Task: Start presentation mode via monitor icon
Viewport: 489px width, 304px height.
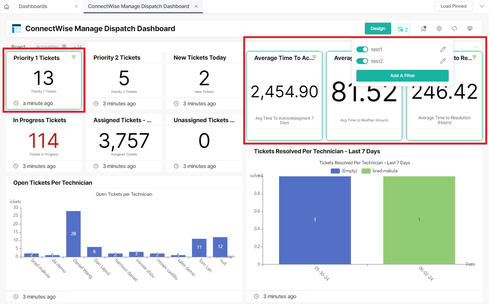Action: (470, 29)
